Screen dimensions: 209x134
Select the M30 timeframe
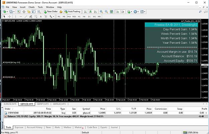74,17
